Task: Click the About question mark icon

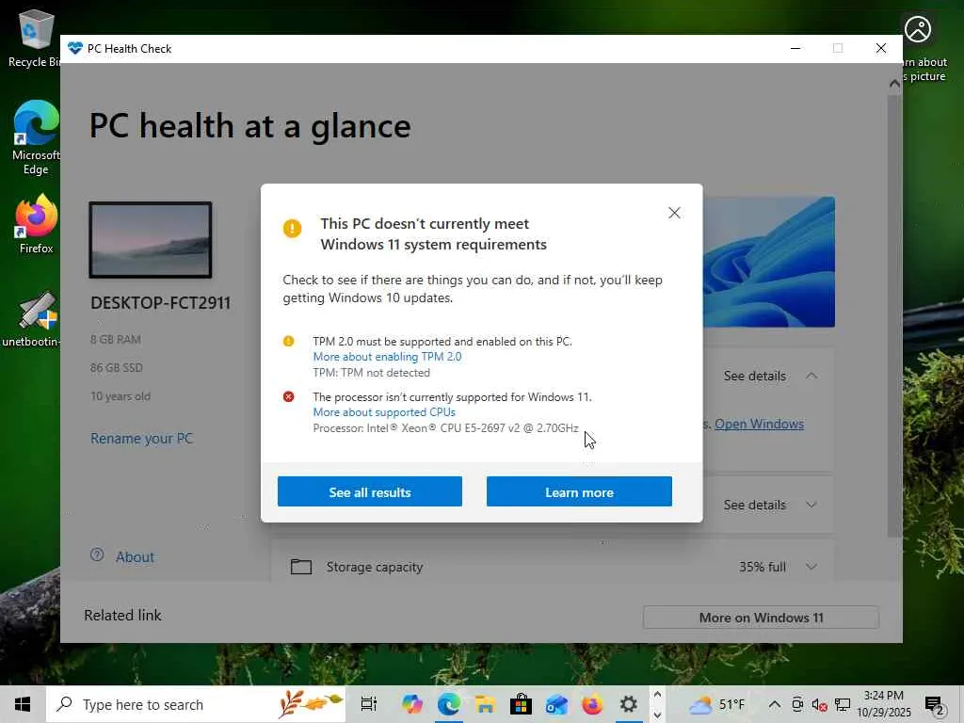Action: [x=97, y=554]
